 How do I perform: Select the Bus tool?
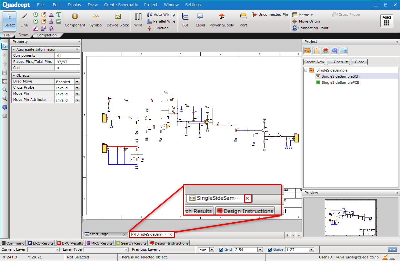tap(185, 20)
